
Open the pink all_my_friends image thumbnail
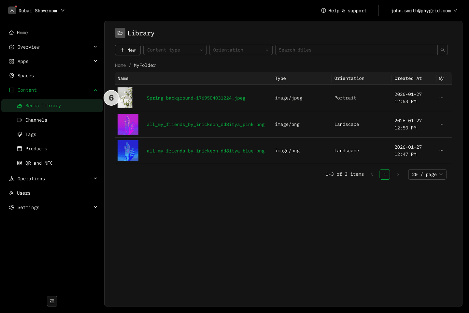coord(128,124)
